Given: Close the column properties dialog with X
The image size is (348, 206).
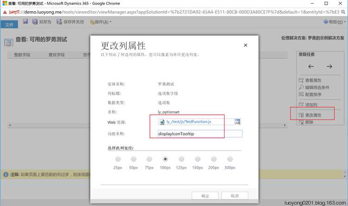Looking at the screenshot, I should click(245, 45).
